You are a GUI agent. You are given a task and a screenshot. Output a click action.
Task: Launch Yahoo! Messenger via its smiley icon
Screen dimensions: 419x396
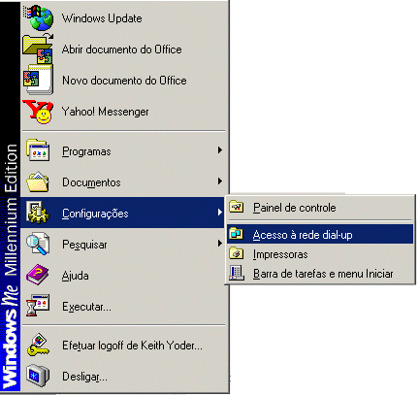[x=38, y=112]
